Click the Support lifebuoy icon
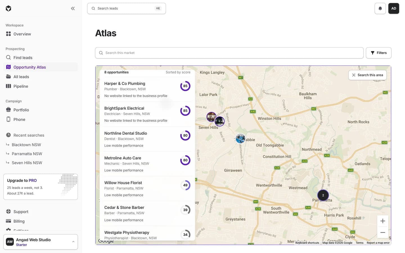 [x=8, y=211]
